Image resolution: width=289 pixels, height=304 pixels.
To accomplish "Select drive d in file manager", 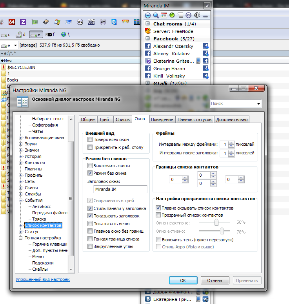I will (x=20, y=34).
